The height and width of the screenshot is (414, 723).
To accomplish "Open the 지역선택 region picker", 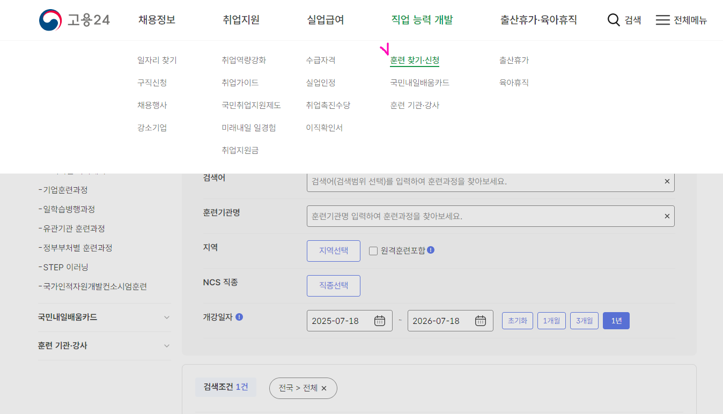I will pyautogui.click(x=333, y=250).
